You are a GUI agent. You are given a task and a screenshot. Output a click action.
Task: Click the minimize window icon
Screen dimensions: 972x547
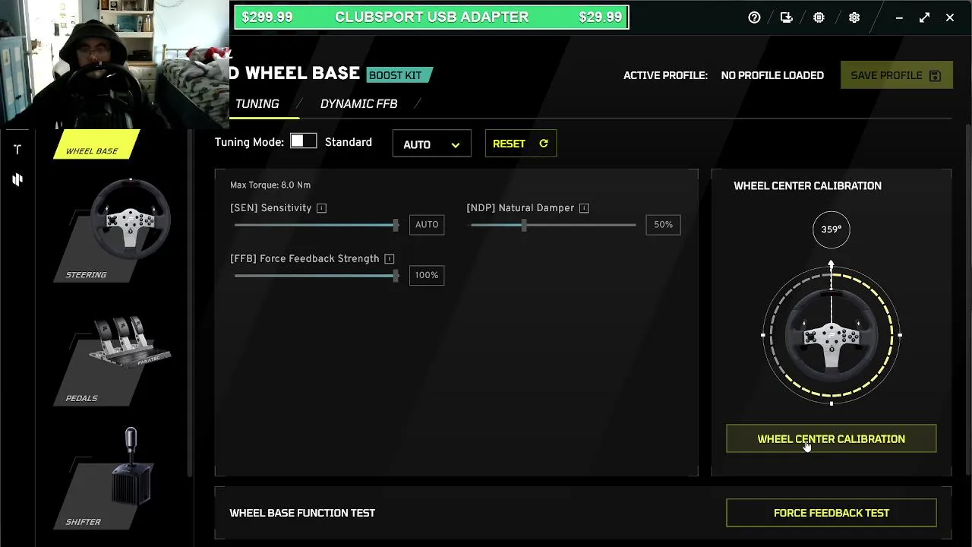tap(899, 17)
